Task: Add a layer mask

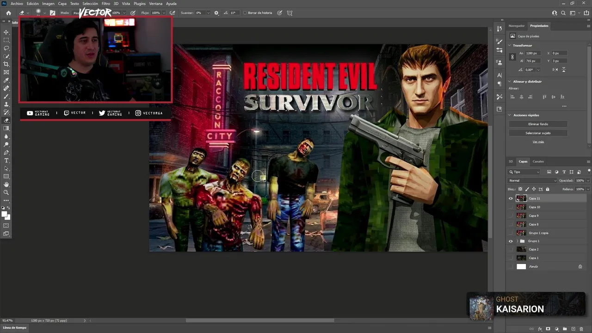Action: click(x=548, y=329)
